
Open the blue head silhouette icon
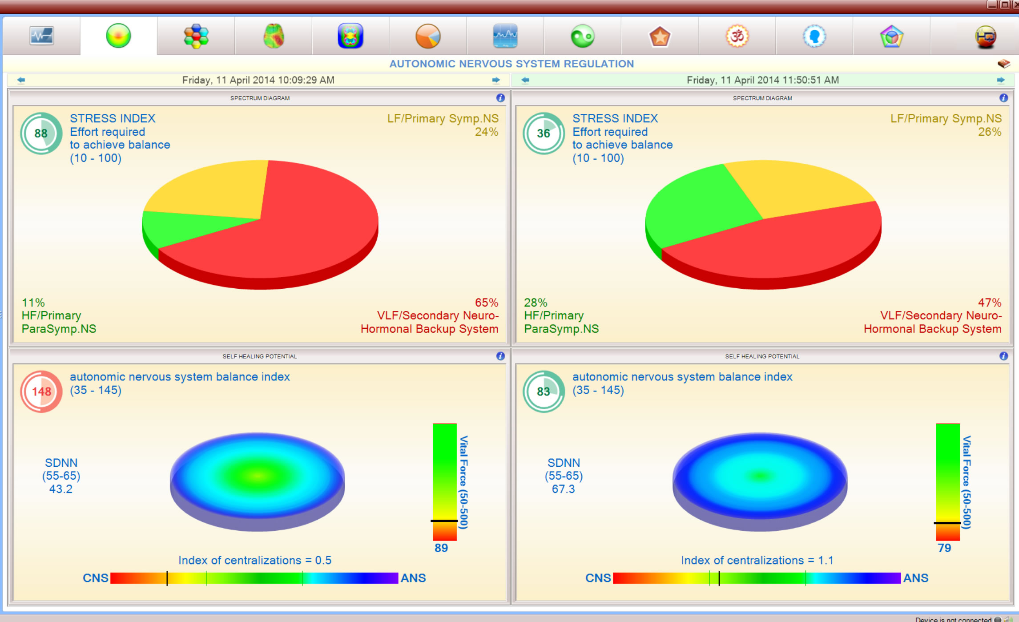[x=814, y=36]
